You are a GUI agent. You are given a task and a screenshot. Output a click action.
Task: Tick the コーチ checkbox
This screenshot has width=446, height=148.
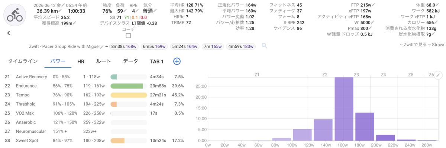(x=128, y=36)
